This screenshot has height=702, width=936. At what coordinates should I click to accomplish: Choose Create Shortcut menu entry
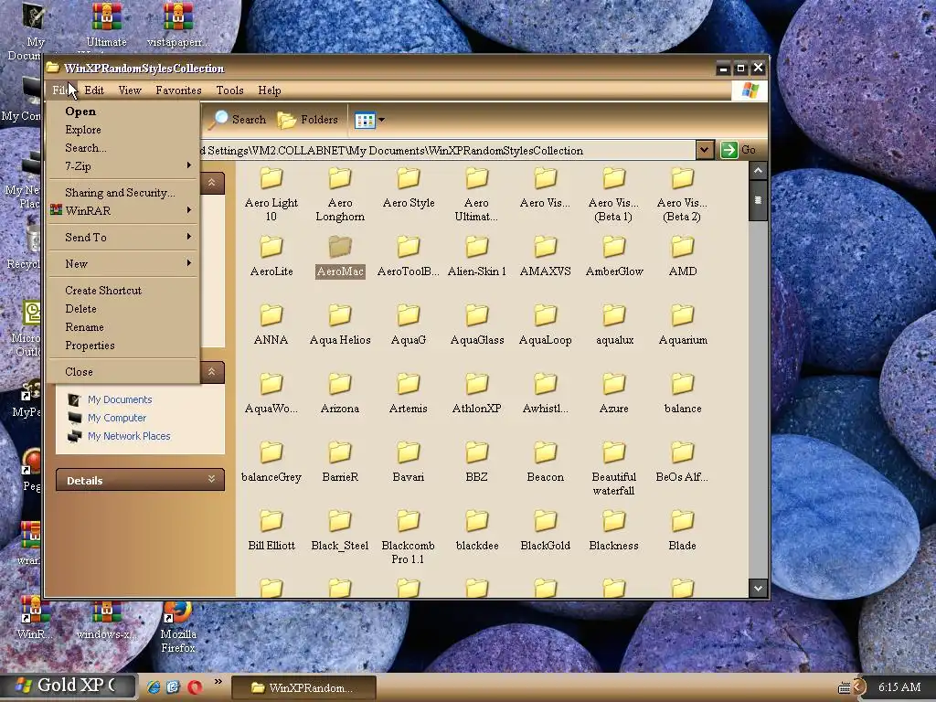pyautogui.click(x=123, y=290)
